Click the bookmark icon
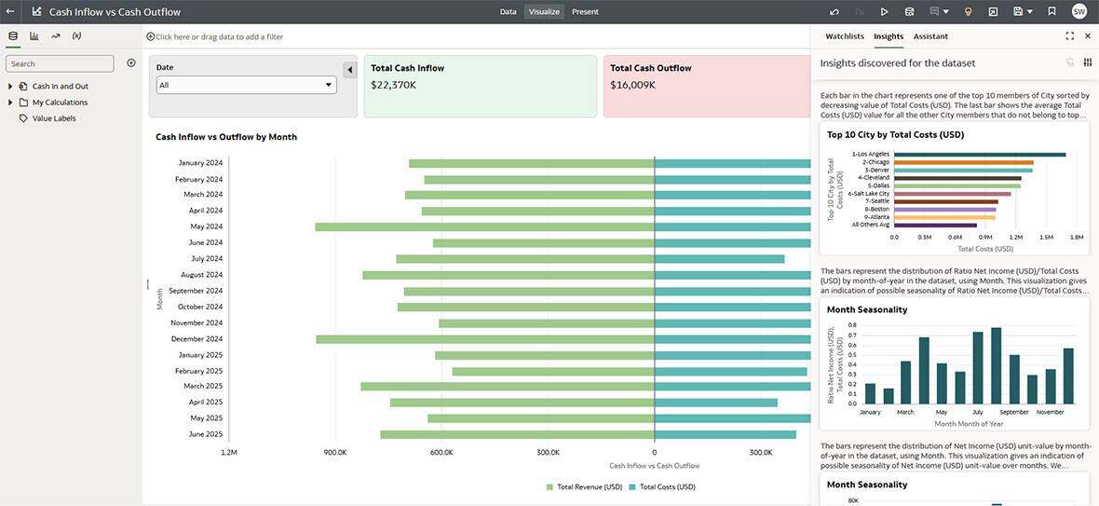Viewport: 1099px width, 506px height. point(1052,12)
